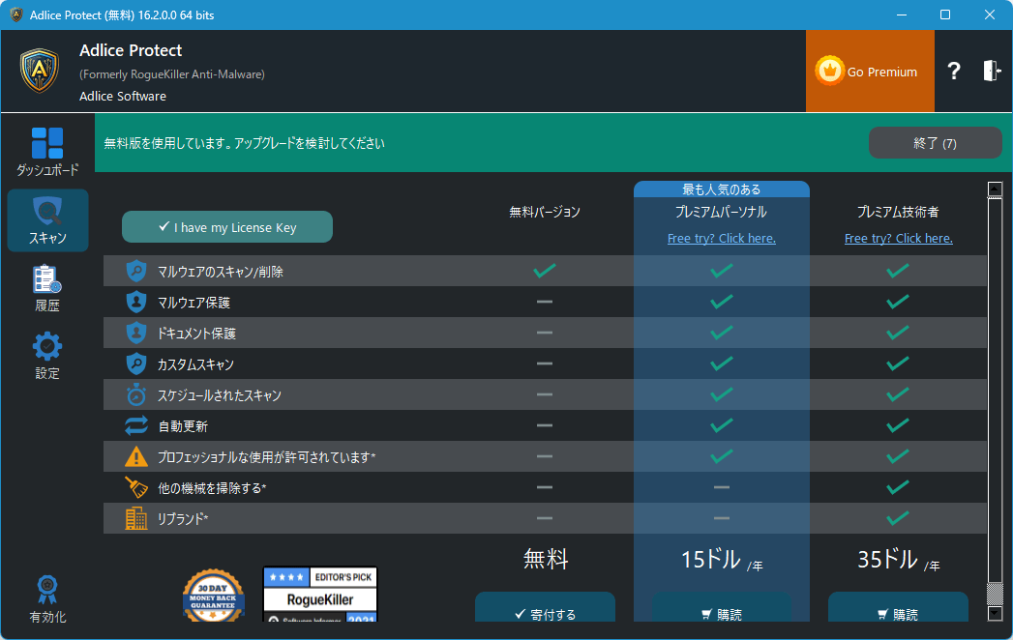Screen dimensions: 1013x640
Task: Click the 終了 (7) button
Action: [935, 143]
